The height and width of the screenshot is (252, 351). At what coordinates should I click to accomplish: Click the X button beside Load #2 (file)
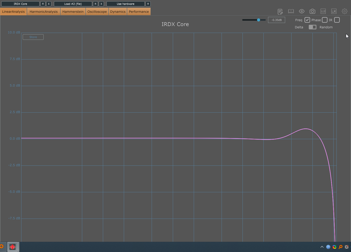point(101,4)
